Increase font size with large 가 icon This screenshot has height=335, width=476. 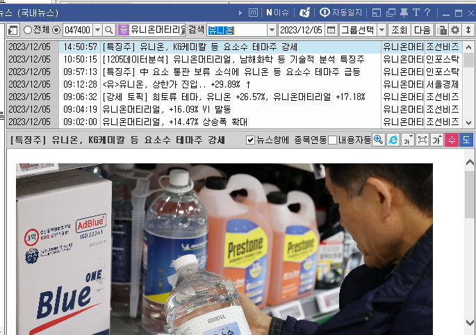point(437,140)
